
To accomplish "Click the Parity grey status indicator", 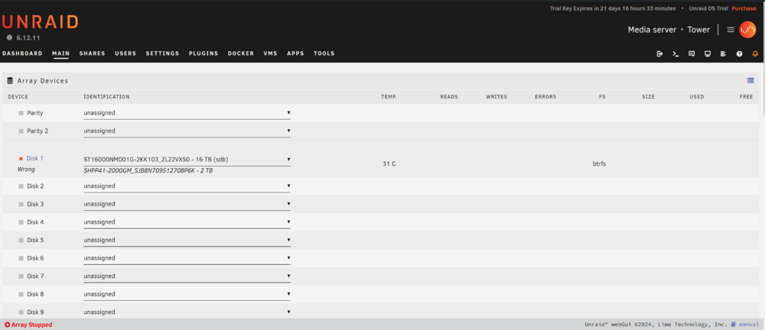I will (x=21, y=113).
